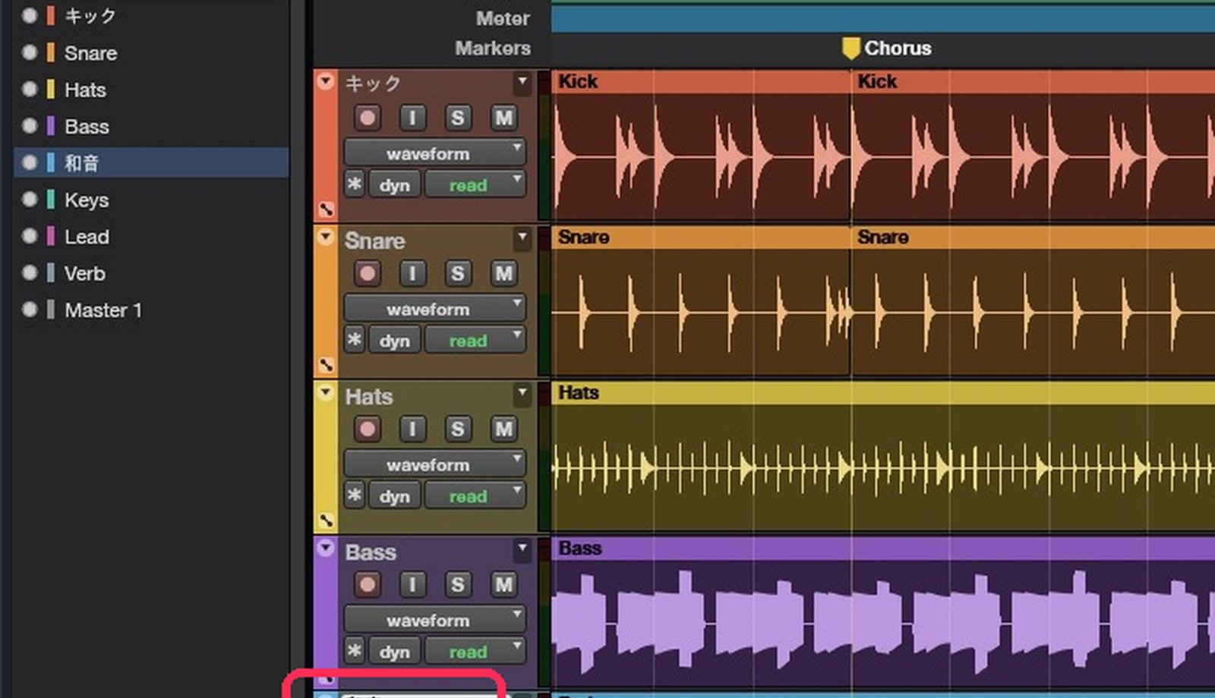Open the キック track playlist selector arrow
The height and width of the screenshot is (698, 1215).
click(x=522, y=81)
